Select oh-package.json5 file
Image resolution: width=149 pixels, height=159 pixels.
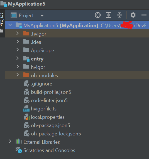[50, 125]
